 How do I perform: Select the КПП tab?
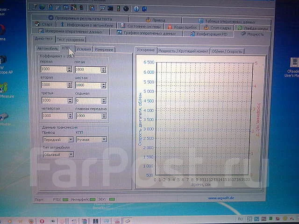pyautogui.click(x=67, y=49)
